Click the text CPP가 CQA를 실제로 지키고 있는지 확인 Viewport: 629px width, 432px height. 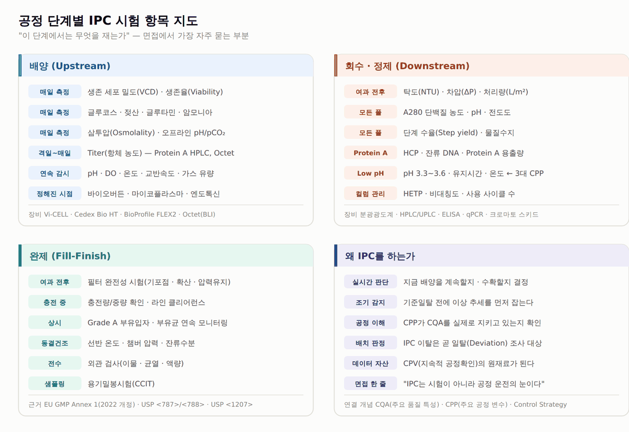472,323
